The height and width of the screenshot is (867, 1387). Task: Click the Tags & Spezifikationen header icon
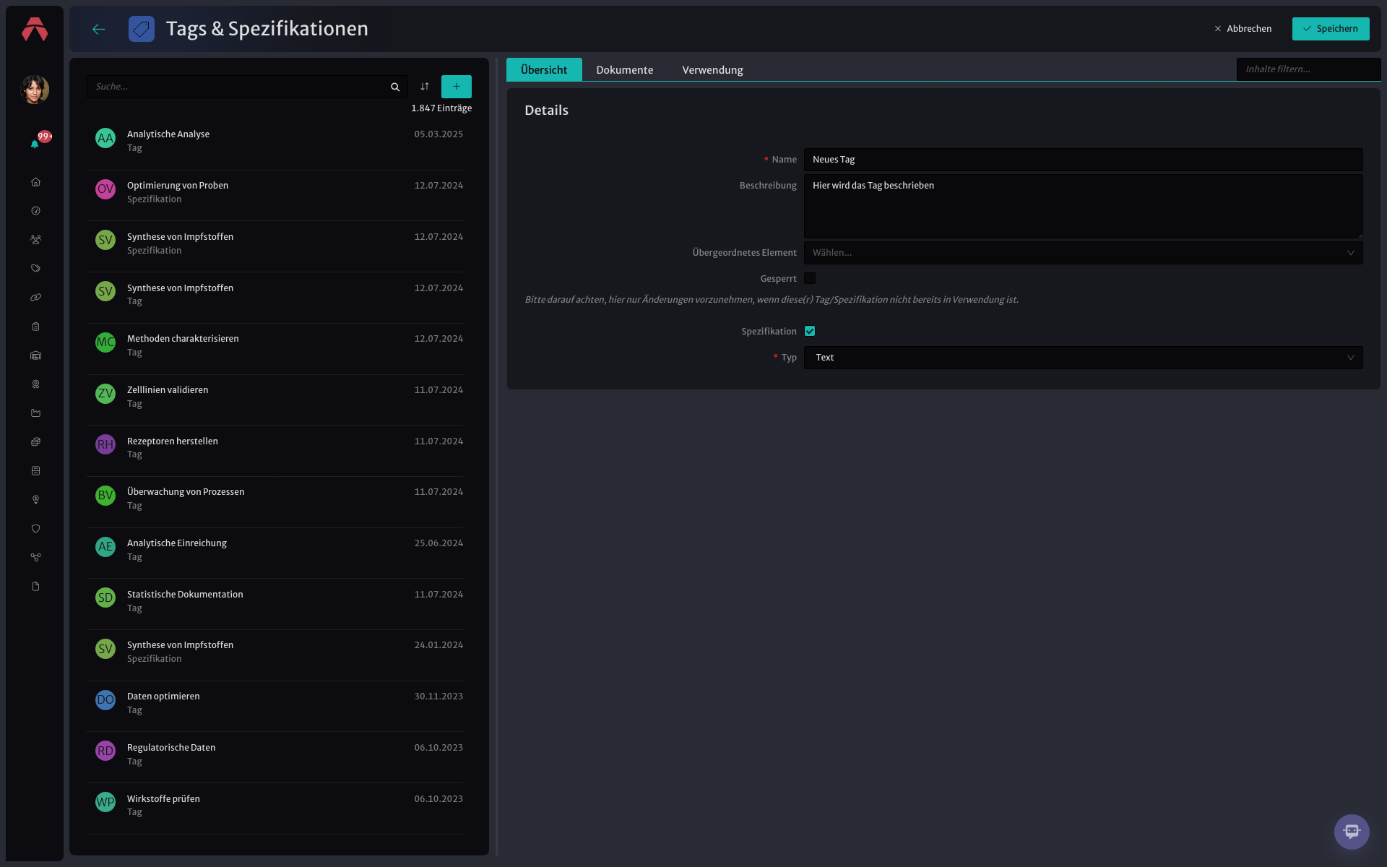tap(142, 29)
